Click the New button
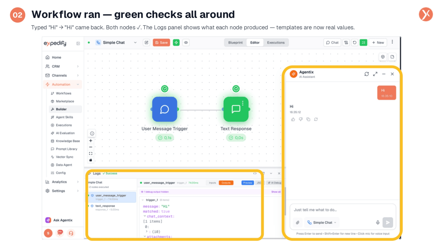The image size is (443, 249). point(378,43)
